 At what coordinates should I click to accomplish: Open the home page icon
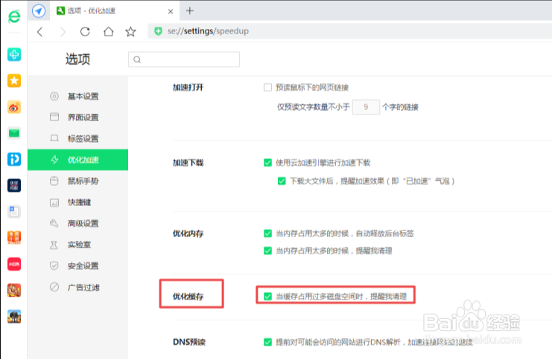tap(109, 32)
